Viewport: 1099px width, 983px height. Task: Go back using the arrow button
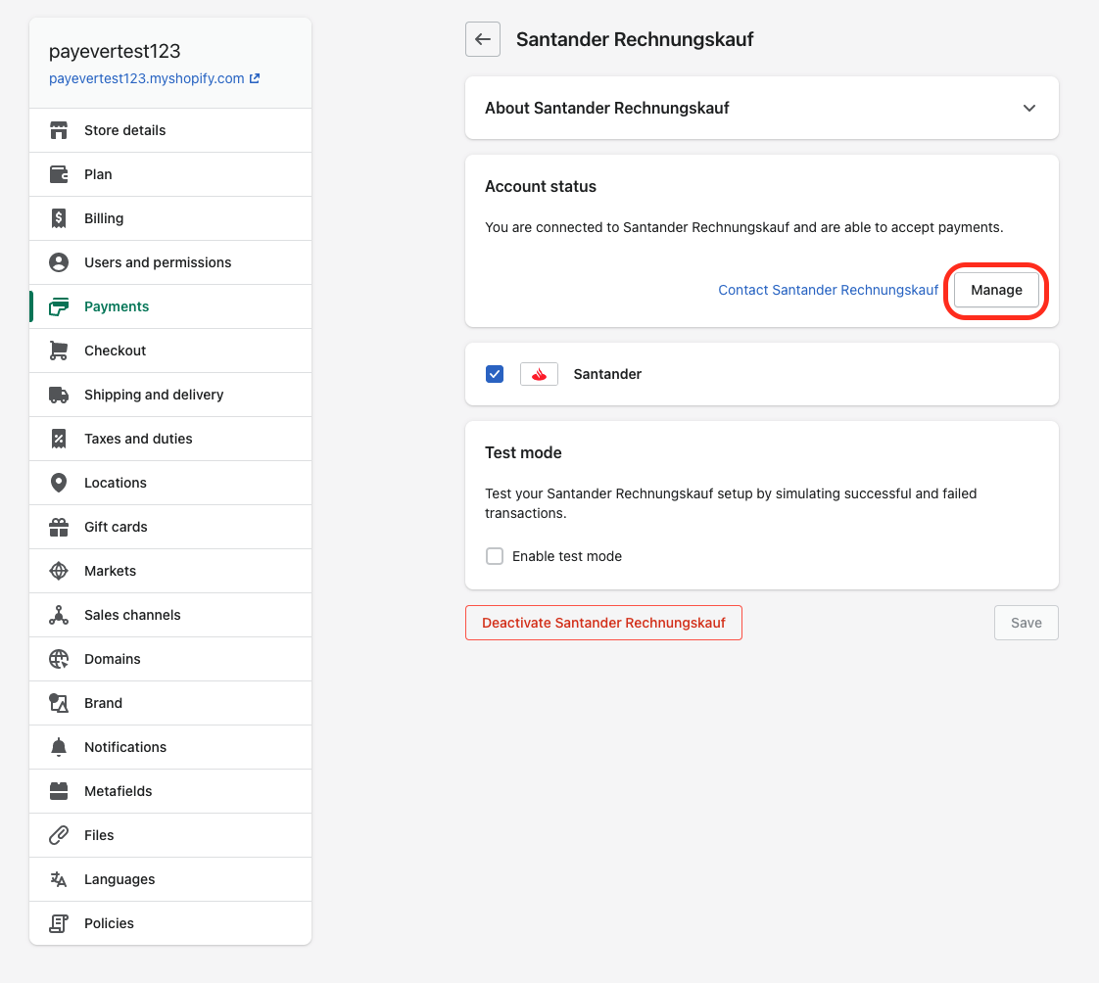point(483,39)
